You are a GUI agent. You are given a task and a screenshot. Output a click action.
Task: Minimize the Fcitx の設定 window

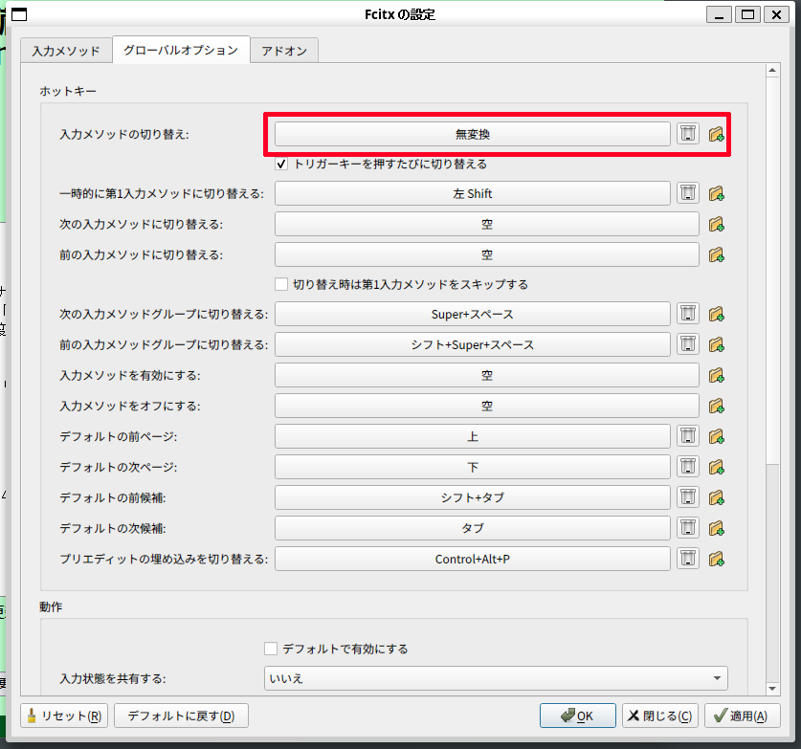click(719, 14)
